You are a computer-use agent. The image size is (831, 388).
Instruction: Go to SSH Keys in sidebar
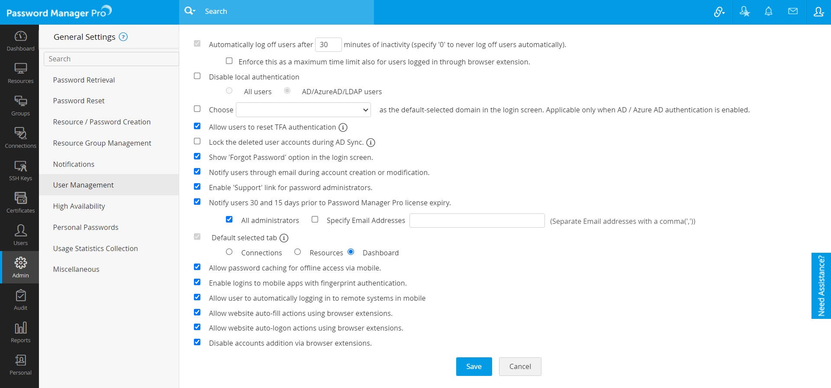coord(20,170)
